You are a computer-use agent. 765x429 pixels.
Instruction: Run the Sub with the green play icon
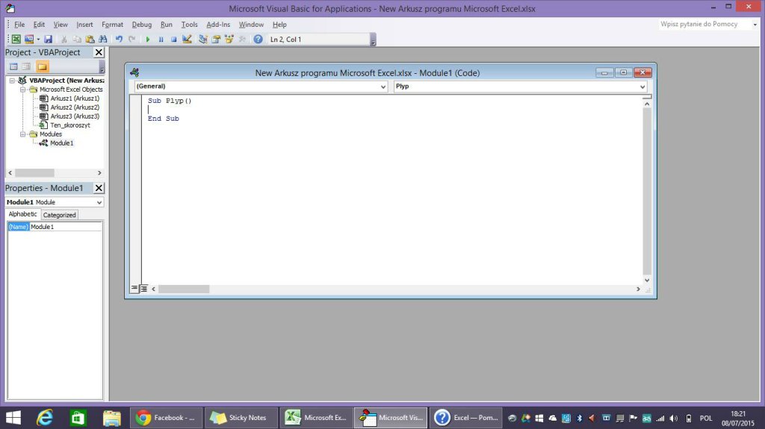(148, 39)
